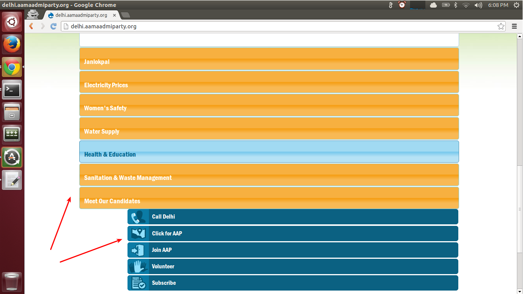This screenshot has height=294, width=523.
Task: Open the Bluetooth indicator in the panel
Action: tap(456, 5)
